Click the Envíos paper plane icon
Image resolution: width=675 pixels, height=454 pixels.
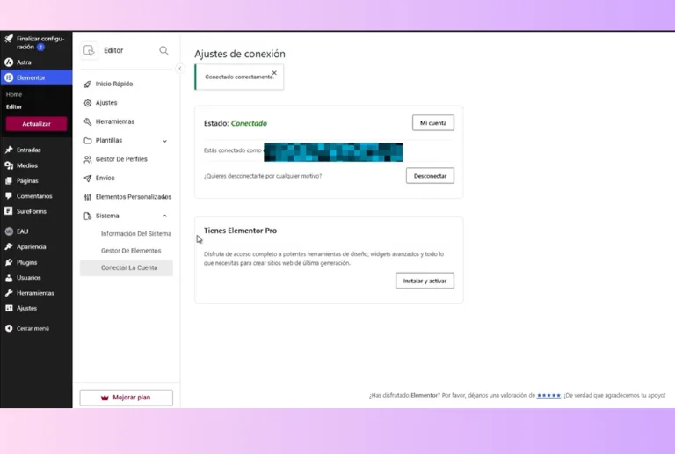88,178
